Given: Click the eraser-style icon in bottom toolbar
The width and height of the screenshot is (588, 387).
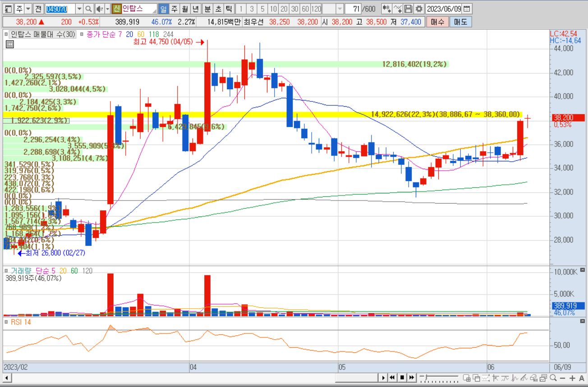Looking at the screenshot, I should [534, 378].
